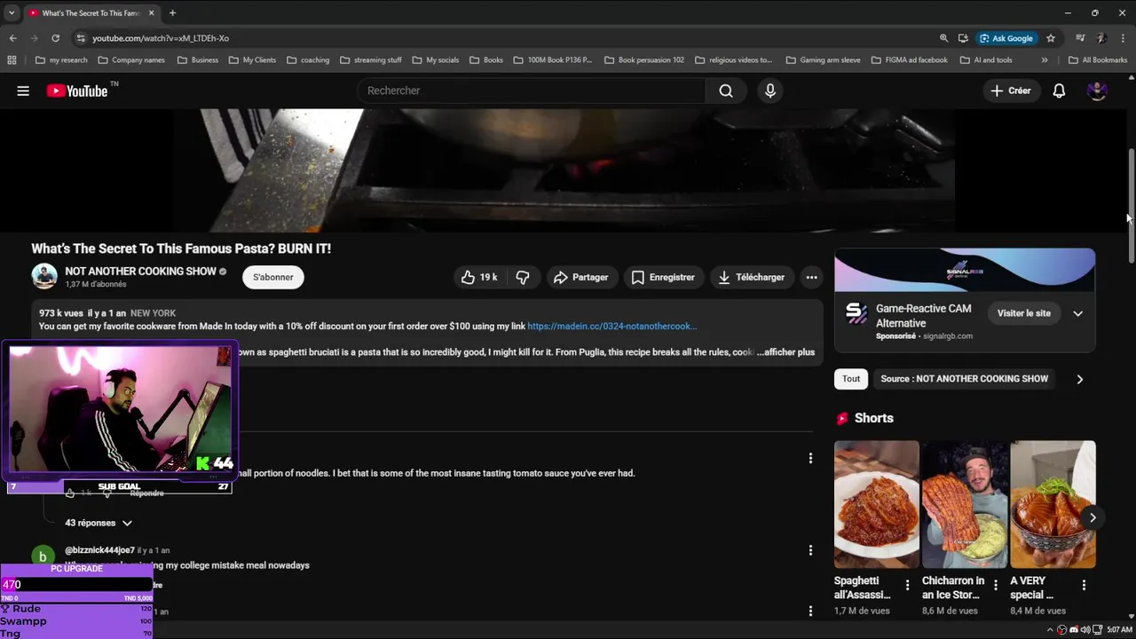Open the zoom magnifier in address bar

tap(943, 38)
